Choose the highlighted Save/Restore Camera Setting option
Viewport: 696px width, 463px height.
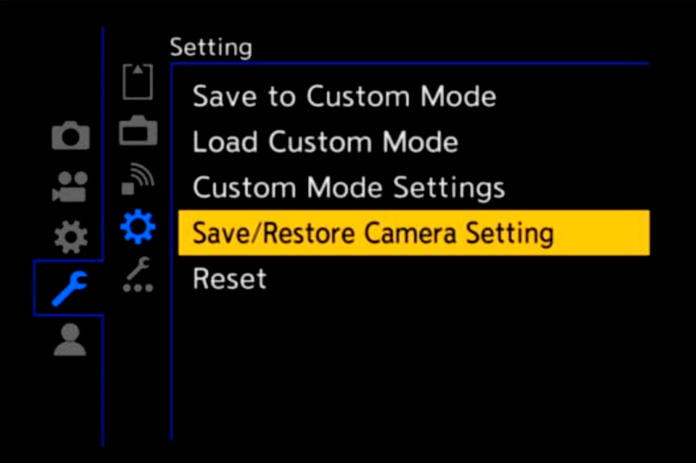(x=374, y=233)
